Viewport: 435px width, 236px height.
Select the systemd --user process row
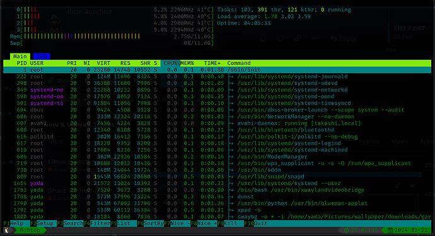coord(217,183)
